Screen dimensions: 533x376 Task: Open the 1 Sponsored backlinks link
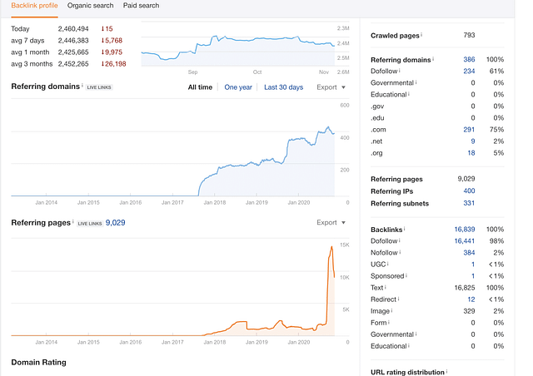click(x=473, y=276)
